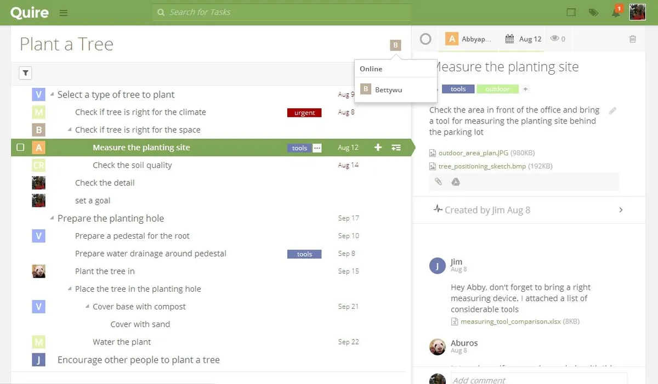Viewport: 658px width, 384px height.
Task: Click assignee M on 'Check if tree is right for the climate'
Action: pyautogui.click(x=38, y=112)
